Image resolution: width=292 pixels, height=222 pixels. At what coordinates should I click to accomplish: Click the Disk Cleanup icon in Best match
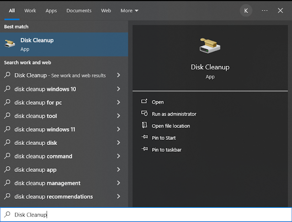point(10,44)
